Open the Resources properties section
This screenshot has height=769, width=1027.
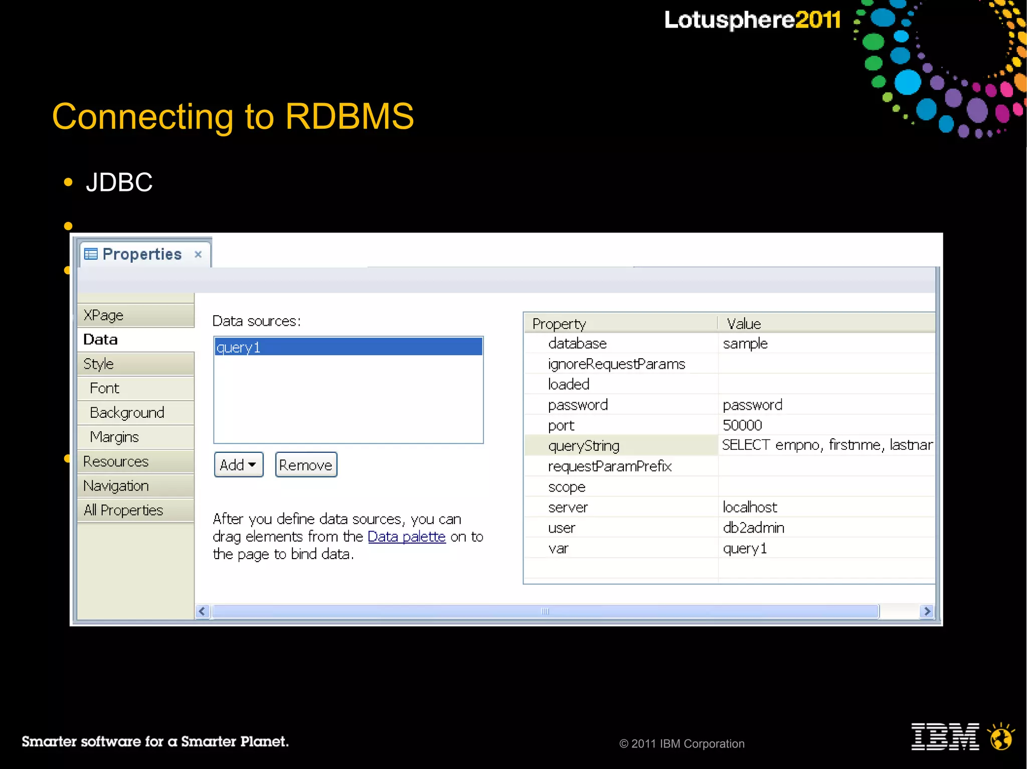(135, 461)
